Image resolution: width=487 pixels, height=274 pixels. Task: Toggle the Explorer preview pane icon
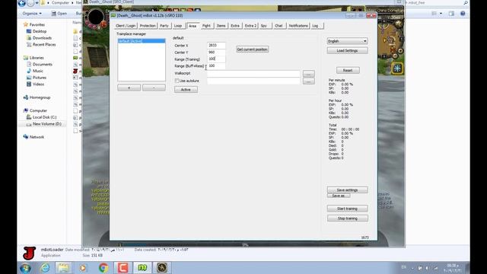pyautogui.click(x=451, y=14)
